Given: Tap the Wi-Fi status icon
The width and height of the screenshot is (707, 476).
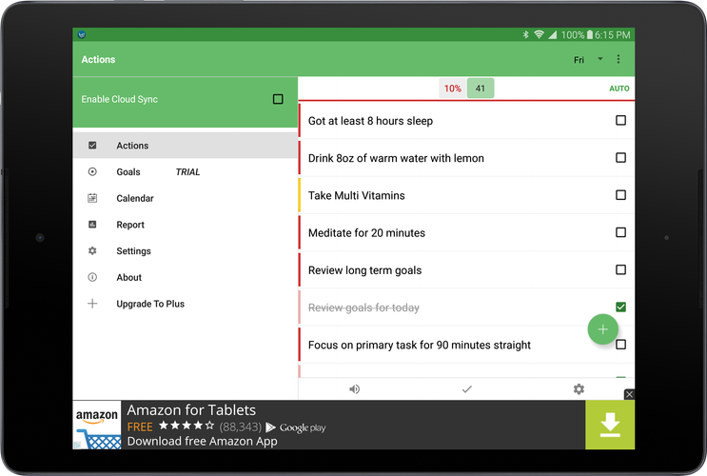Looking at the screenshot, I should 539,34.
